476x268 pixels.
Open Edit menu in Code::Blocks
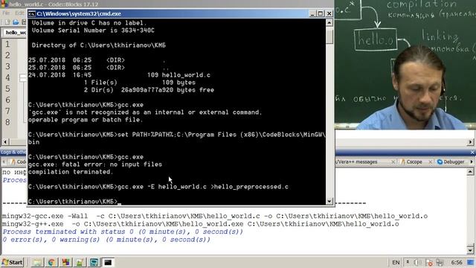tap(20, 13)
